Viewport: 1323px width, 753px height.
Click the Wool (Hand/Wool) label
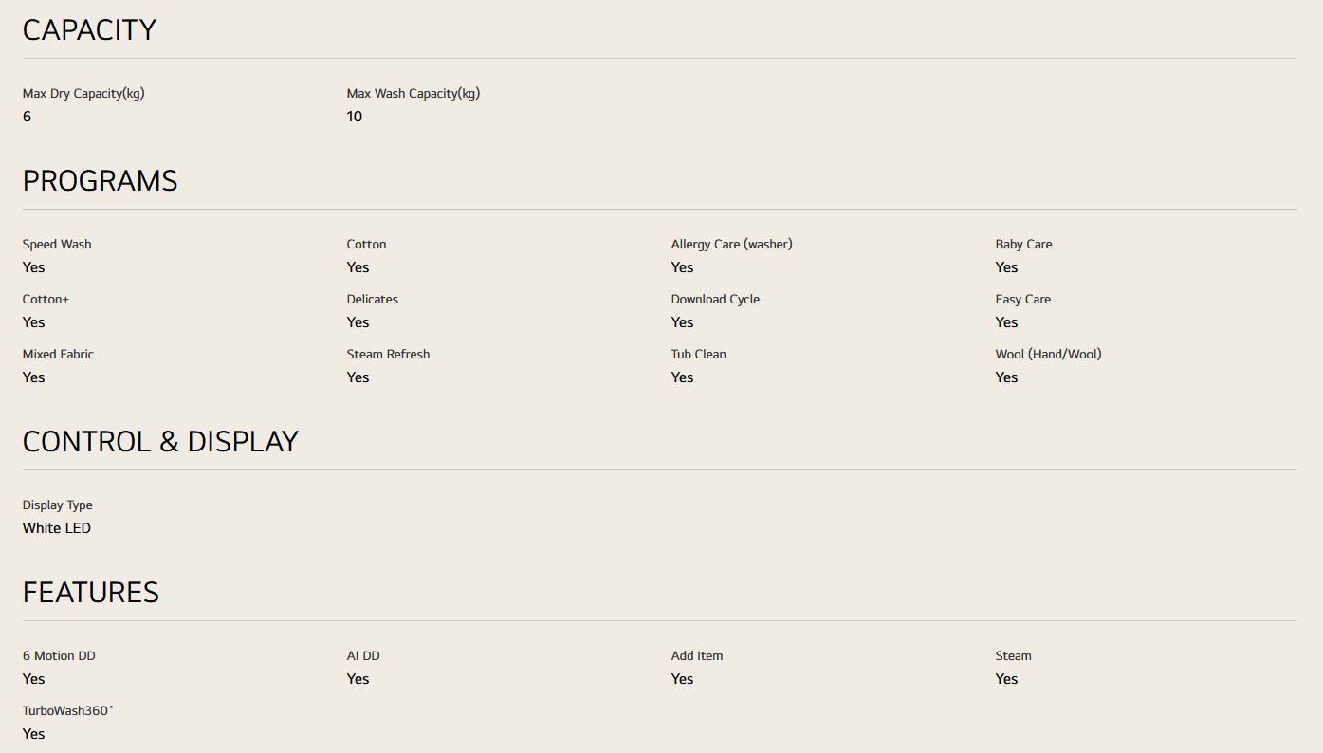click(x=1048, y=355)
